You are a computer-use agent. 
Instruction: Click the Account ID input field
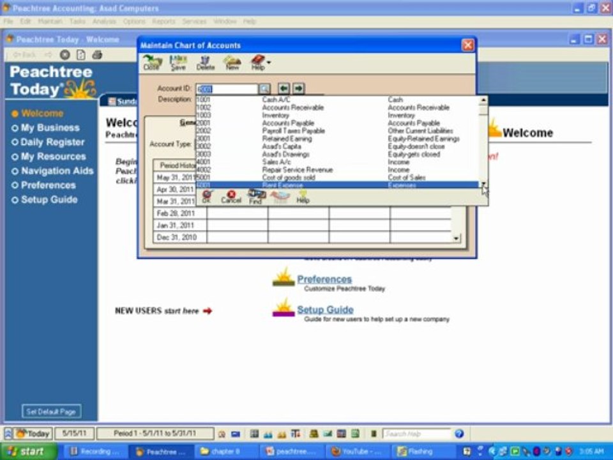[227, 89]
